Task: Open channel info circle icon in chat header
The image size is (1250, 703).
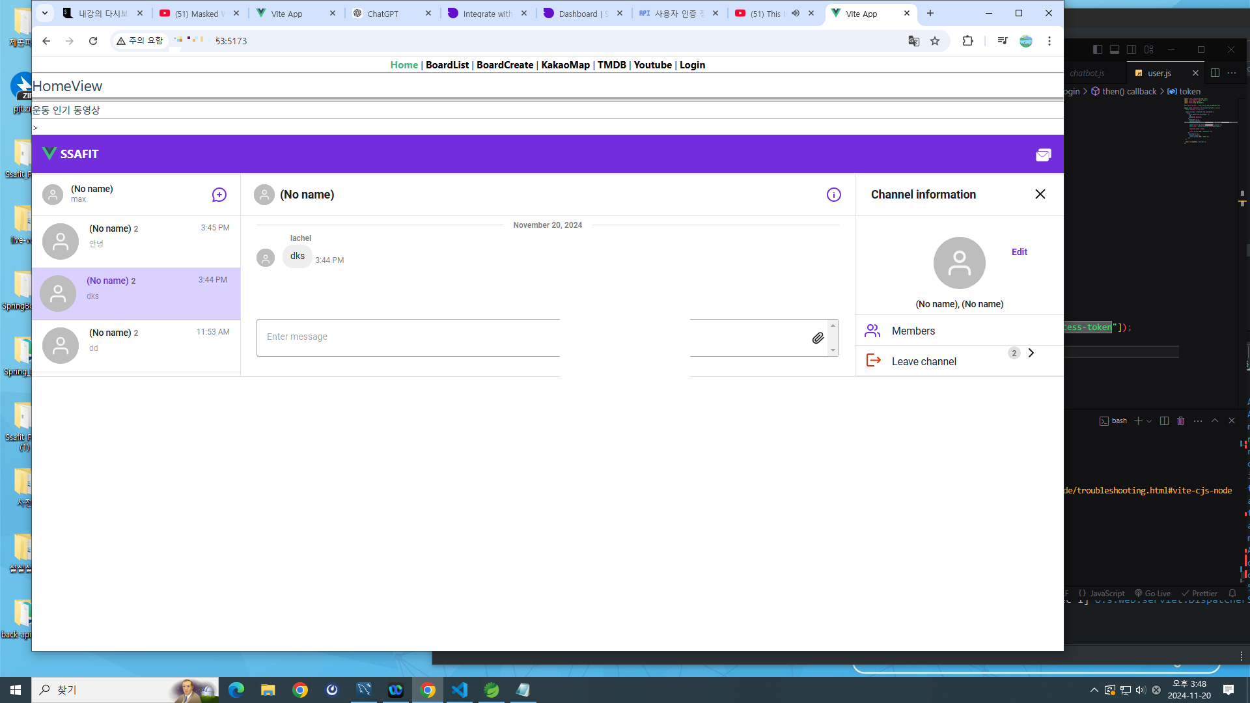Action: (834, 195)
